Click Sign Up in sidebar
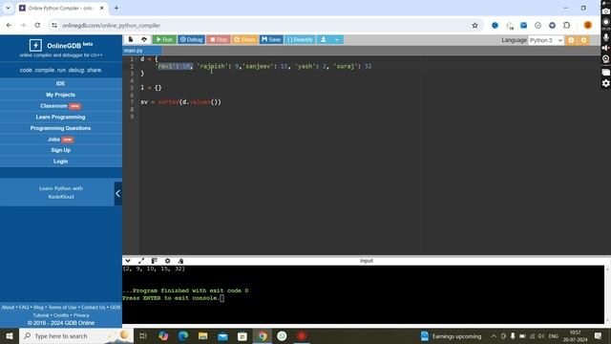Image resolution: width=611 pixels, height=344 pixels. [x=61, y=150]
